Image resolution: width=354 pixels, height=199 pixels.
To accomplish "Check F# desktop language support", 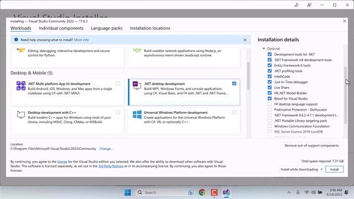I will click(x=269, y=104).
